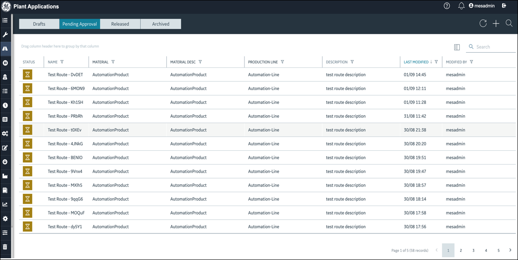Open the wrench tool in sidebar
Image resolution: width=518 pixels, height=260 pixels.
pos(5,34)
